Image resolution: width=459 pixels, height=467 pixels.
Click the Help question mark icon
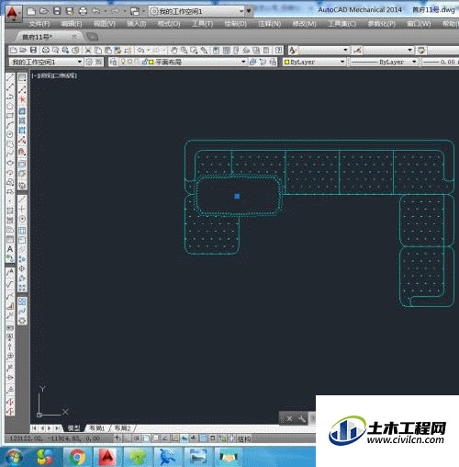pos(278,50)
